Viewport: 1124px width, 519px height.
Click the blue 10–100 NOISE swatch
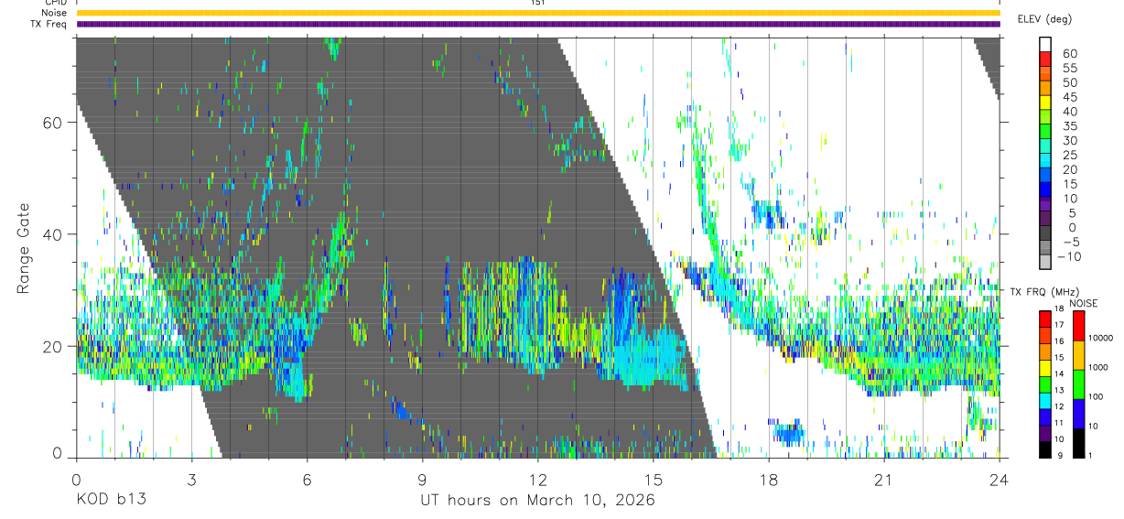1078,414
